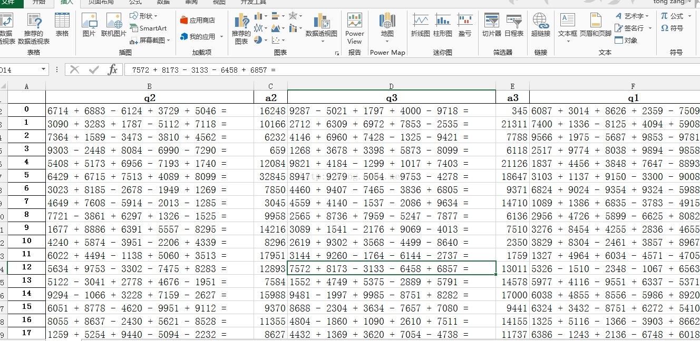Switch to the Data (数据) ribbon tab
700x341 pixels.
(x=163, y=3)
